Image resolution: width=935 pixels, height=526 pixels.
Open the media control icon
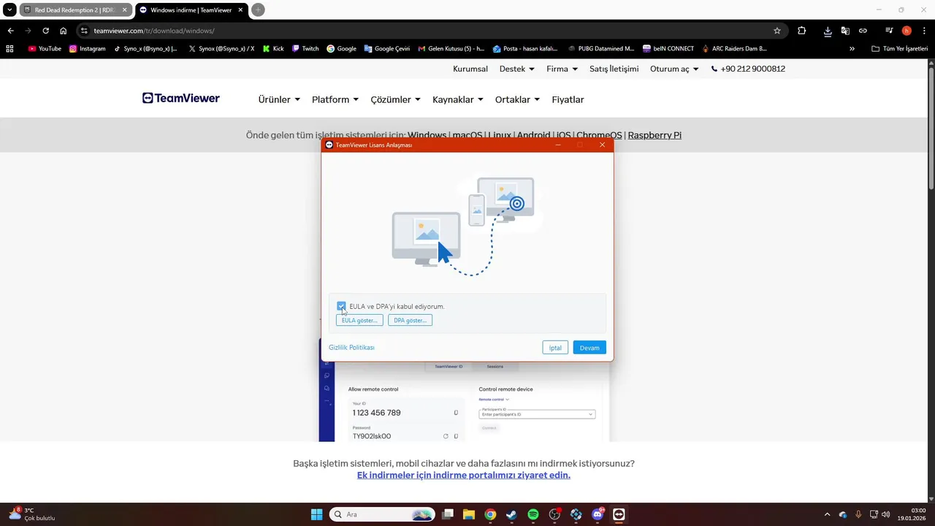[889, 31]
